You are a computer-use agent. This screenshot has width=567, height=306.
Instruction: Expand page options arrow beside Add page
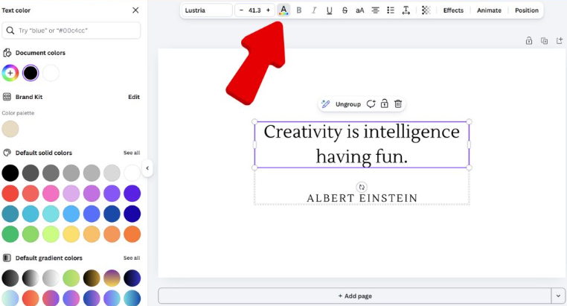click(x=558, y=296)
